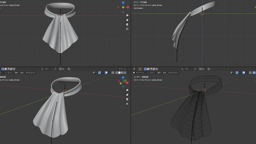Activate Box Select mode in top-left viewport
The height and width of the screenshot is (144, 256).
tap(3, 69)
